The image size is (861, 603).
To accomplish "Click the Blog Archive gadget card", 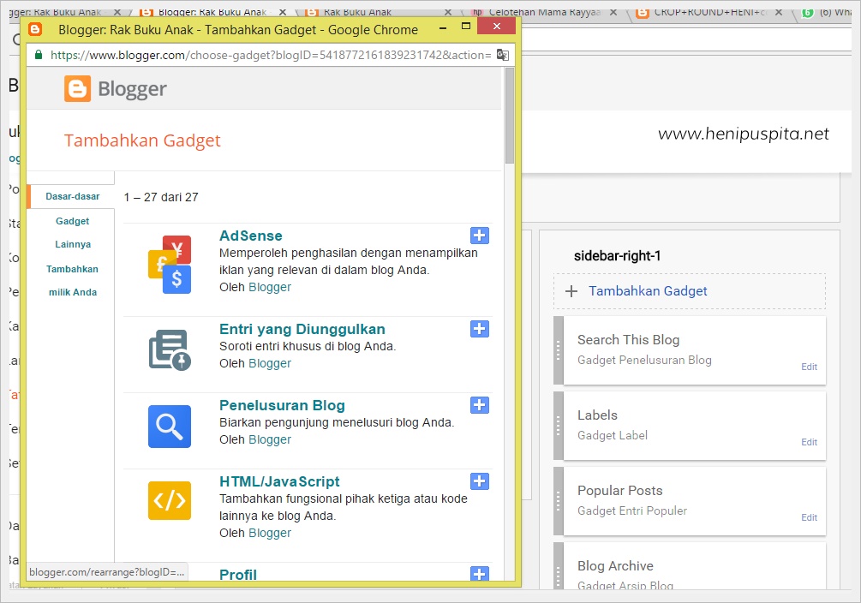I will (x=695, y=566).
